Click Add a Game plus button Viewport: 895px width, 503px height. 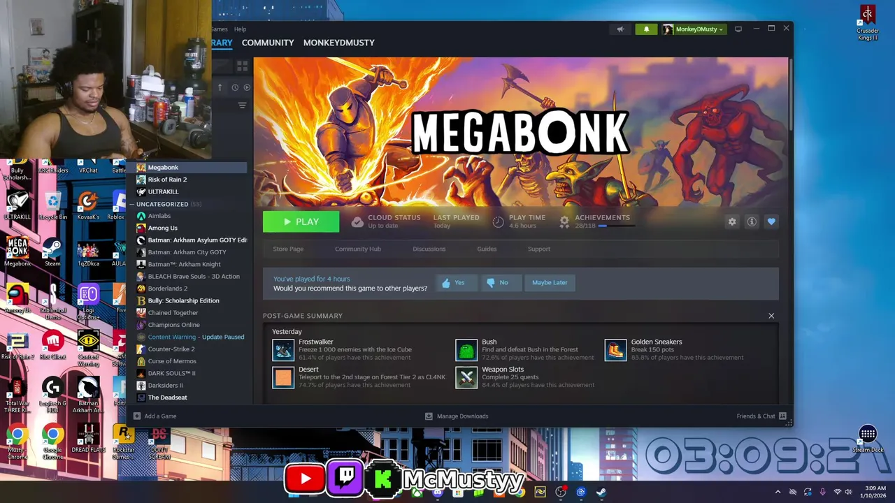tap(137, 416)
